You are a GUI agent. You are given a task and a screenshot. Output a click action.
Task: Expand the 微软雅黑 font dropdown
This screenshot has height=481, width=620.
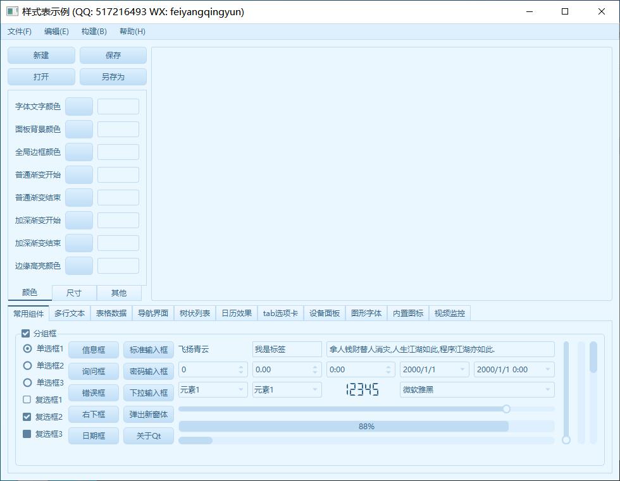pyautogui.click(x=548, y=390)
